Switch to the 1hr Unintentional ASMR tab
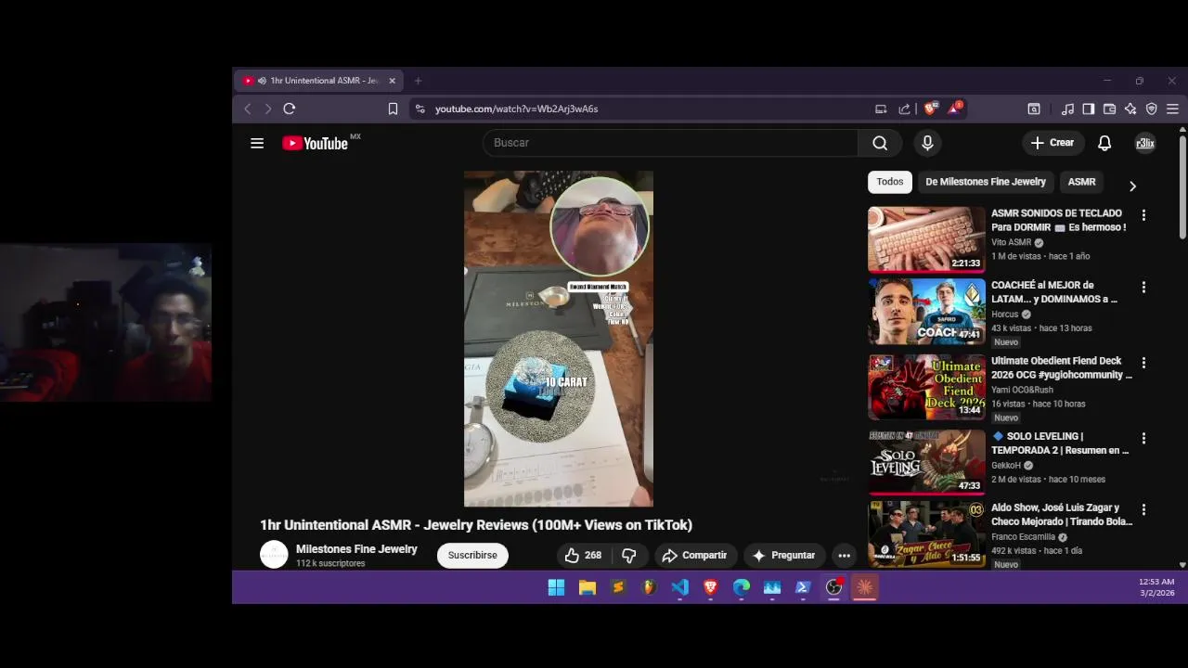Image resolution: width=1188 pixels, height=668 pixels. pyautogui.click(x=318, y=81)
